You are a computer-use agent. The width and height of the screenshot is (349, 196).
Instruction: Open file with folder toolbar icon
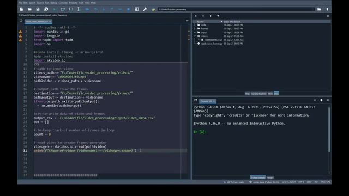pos(29,9)
